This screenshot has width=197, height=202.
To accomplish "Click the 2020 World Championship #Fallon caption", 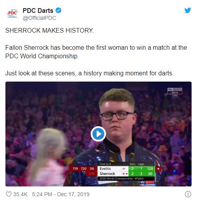I will (x=122, y=178).
